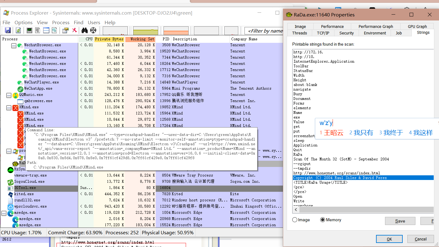
Task: Switch to the Security tab
Action: pyautogui.click(x=347, y=33)
